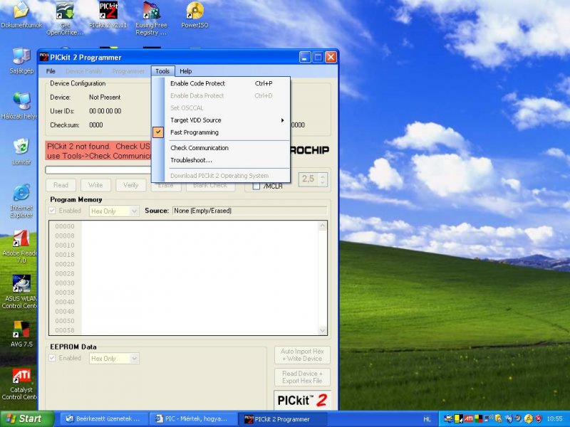Click the empty progress bar
570x427 pixels.
click(x=98, y=170)
